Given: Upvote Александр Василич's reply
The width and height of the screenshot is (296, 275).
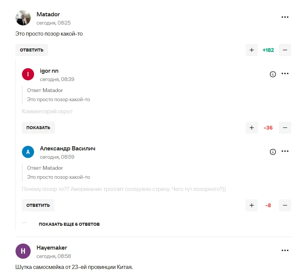Looking at the screenshot, I should click(x=251, y=205).
